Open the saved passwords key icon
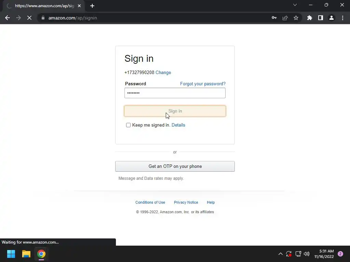 [274, 18]
